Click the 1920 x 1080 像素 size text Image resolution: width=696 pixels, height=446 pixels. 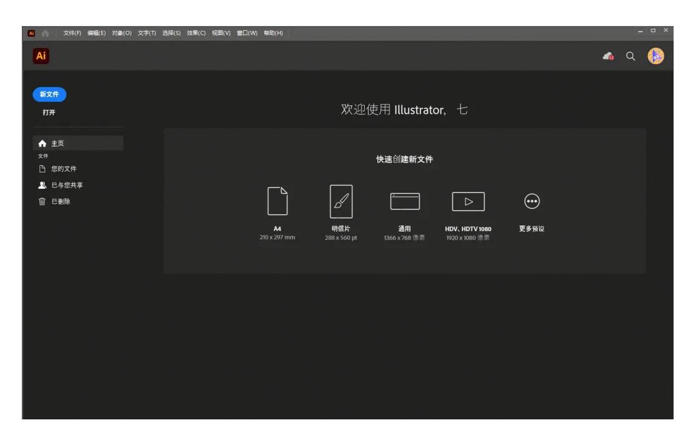tap(468, 238)
